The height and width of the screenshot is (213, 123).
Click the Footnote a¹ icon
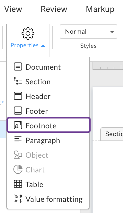(x=18, y=125)
